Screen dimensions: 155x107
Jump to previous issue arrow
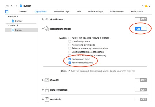tap(143, 6)
